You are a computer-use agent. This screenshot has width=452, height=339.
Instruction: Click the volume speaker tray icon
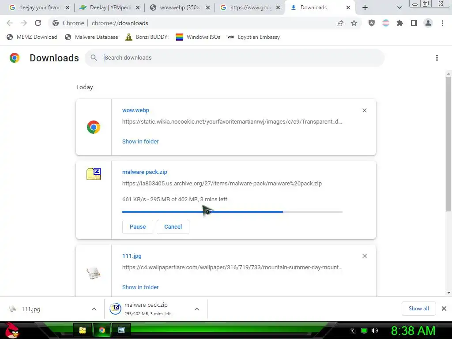coord(375,331)
